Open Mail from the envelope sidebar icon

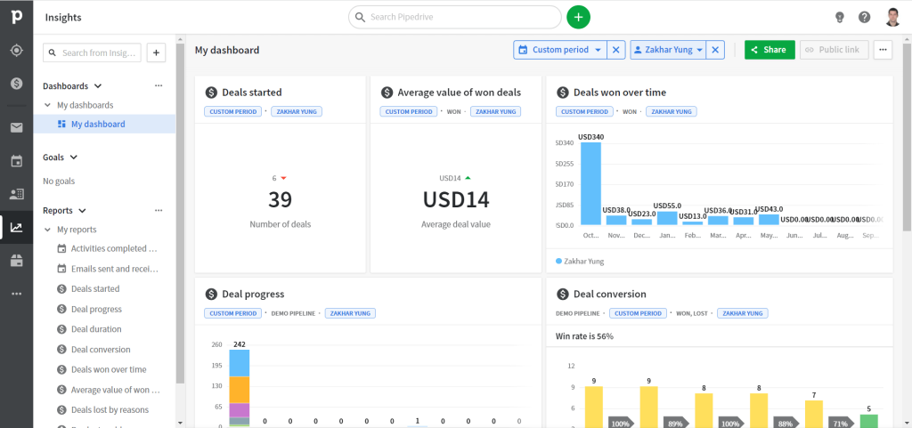tap(16, 128)
